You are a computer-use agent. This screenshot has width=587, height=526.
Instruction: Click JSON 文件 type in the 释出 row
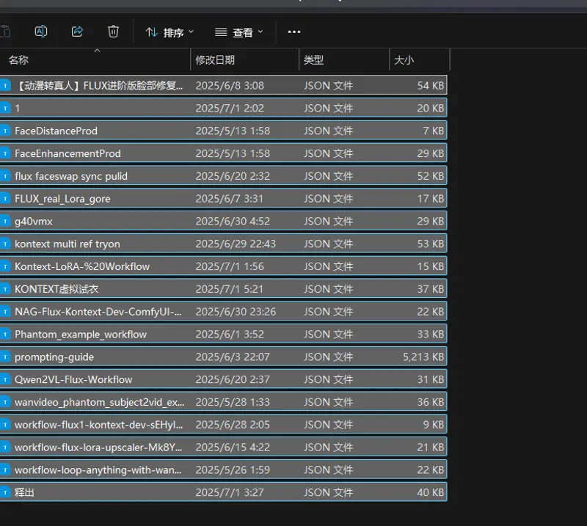(x=328, y=492)
